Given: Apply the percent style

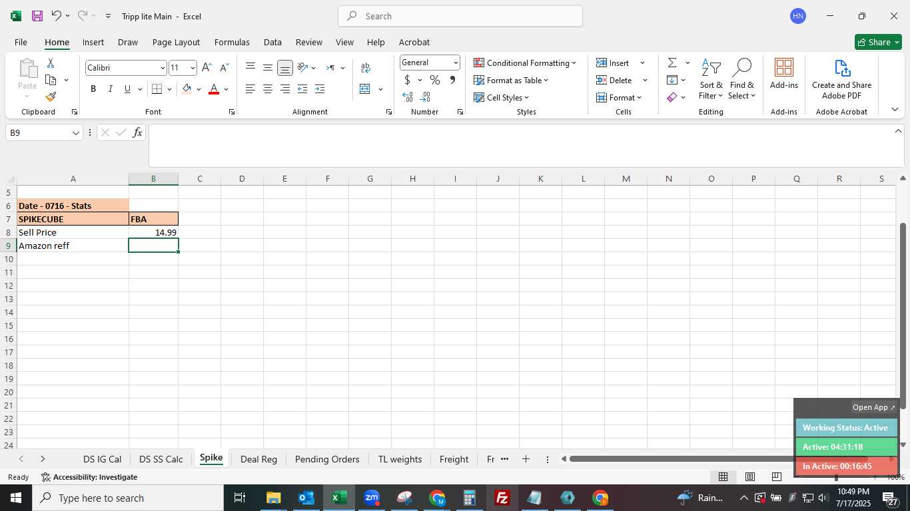Looking at the screenshot, I should (x=435, y=80).
